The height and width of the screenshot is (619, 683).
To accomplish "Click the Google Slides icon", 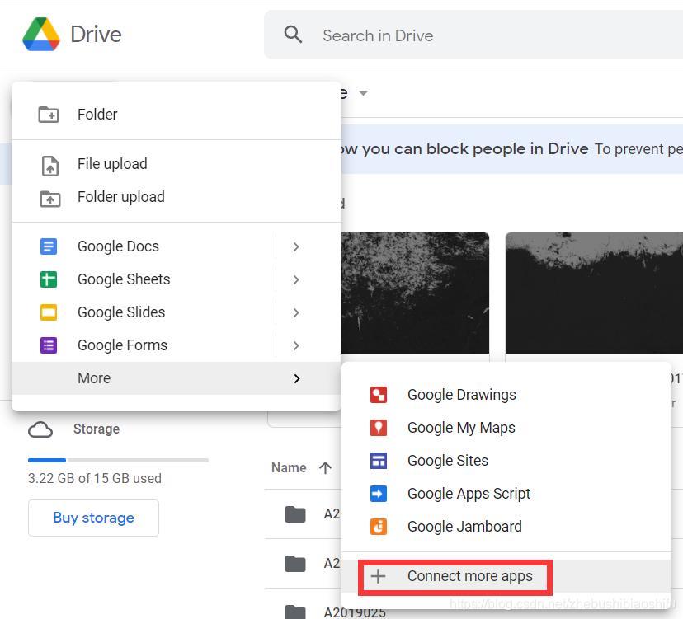I will pos(49,312).
